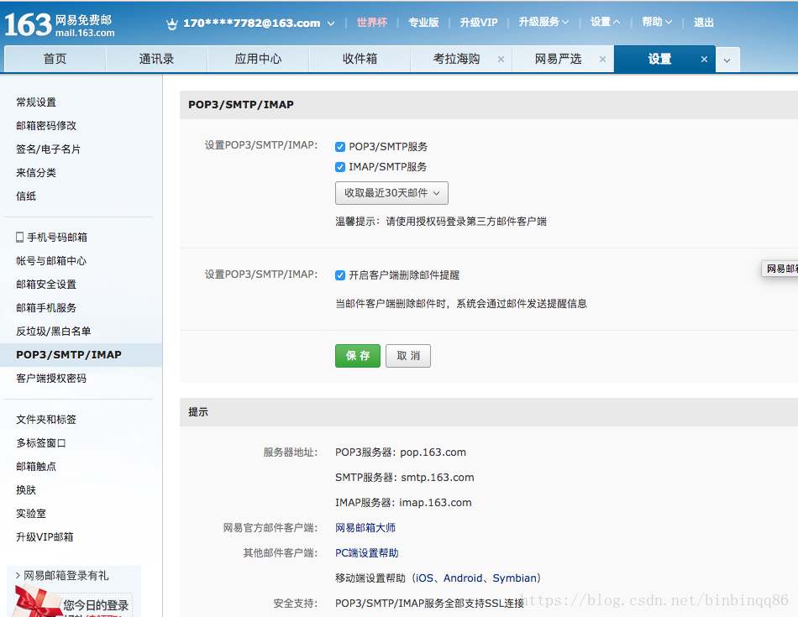
Task: Expand the account email dropdown arrow
Action: coord(331,24)
